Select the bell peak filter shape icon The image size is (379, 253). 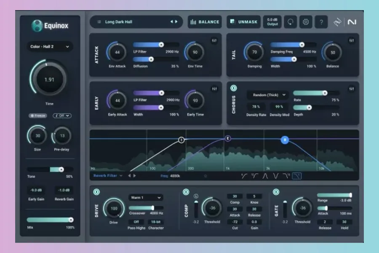tap(265, 176)
